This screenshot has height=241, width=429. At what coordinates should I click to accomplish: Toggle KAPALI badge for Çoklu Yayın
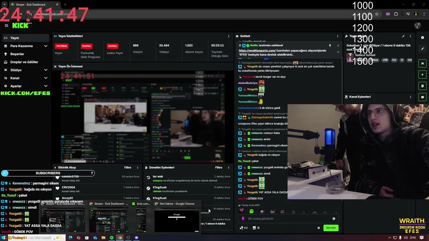click(x=113, y=46)
